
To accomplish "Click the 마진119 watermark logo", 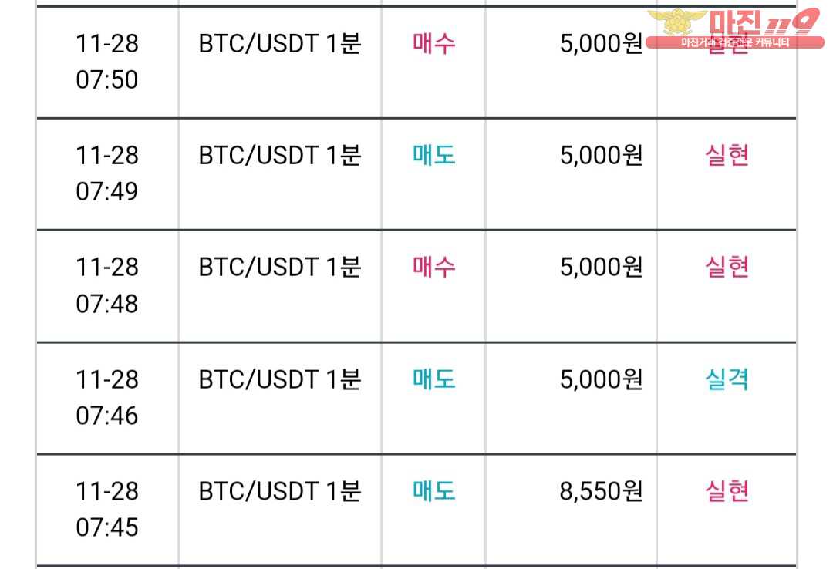I will point(735,29).
